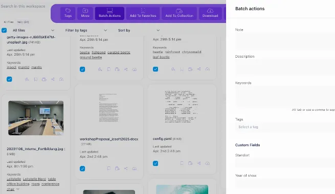Focus the Standort custom field
Viewport: 335px width, 194px height.
click(x=285, y=163)
